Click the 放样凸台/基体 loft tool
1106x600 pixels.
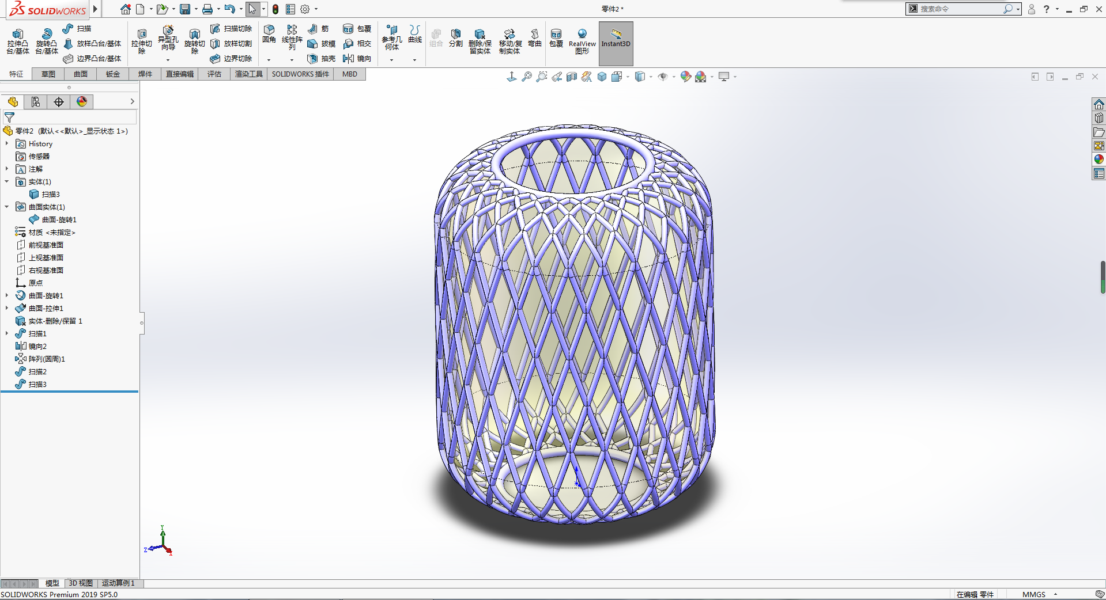92,43
